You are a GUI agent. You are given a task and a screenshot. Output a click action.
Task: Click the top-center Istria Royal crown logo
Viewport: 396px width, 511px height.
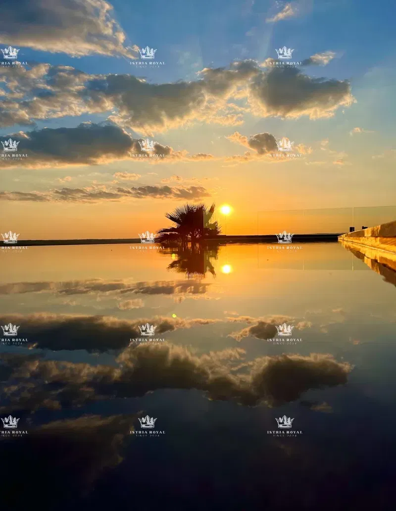coord(148,52)
